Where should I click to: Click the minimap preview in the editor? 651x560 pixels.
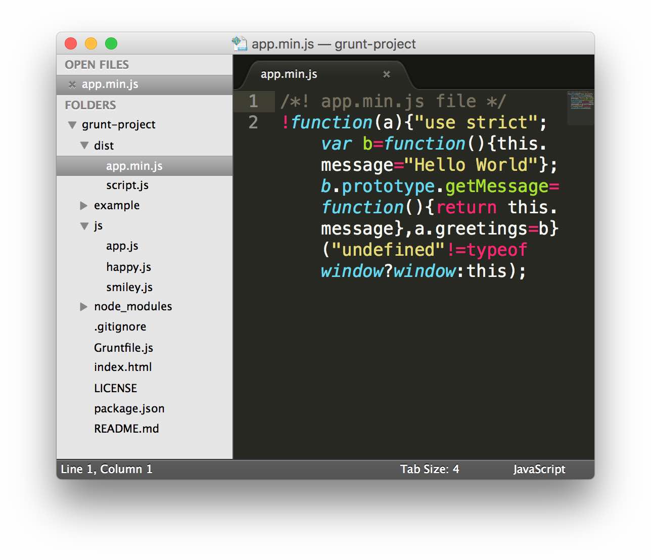(x=580, y=106)
